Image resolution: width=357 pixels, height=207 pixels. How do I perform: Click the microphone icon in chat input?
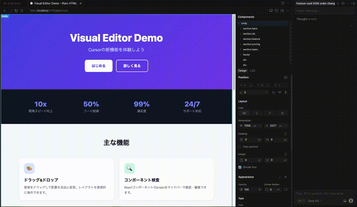[351, 201]
